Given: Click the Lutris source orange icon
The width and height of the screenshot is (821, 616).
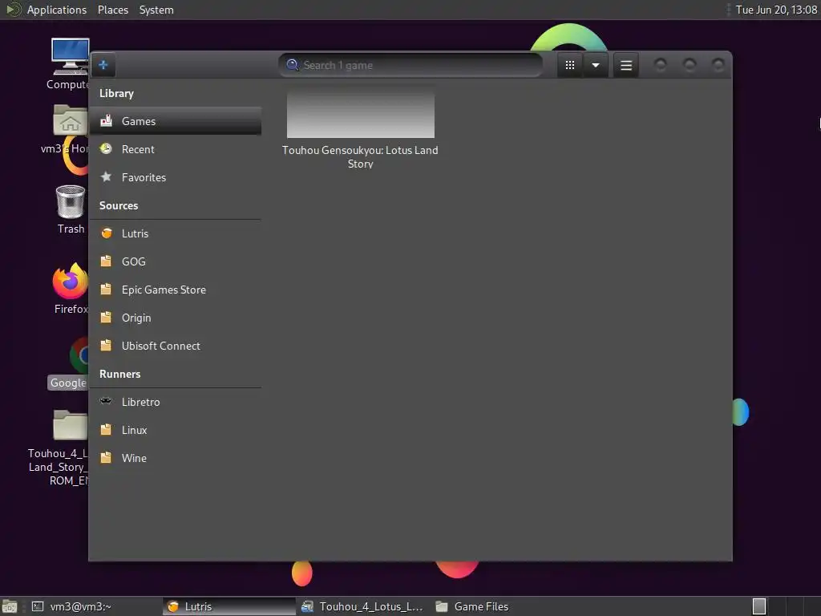Looking at the screenshot, I should point(107,233).
